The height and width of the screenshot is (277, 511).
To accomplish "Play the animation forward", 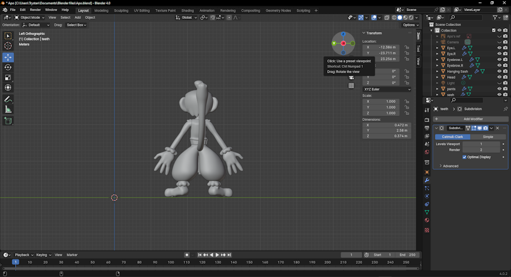I will (x=217, y=255).
